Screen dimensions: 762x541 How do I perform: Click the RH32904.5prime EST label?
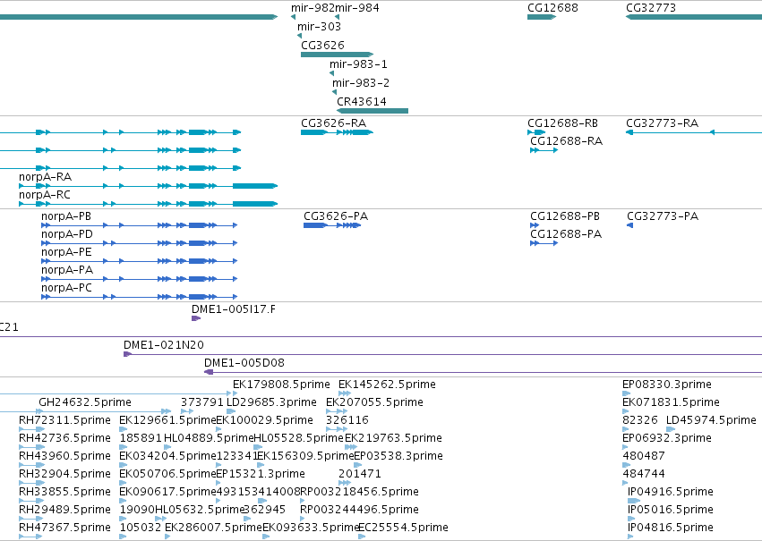pos(64,474)
